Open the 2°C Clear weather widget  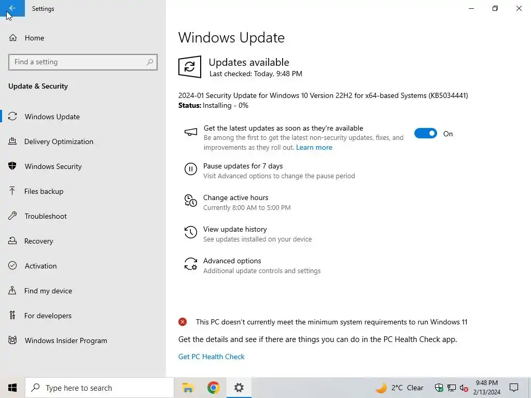coord(400,388)
